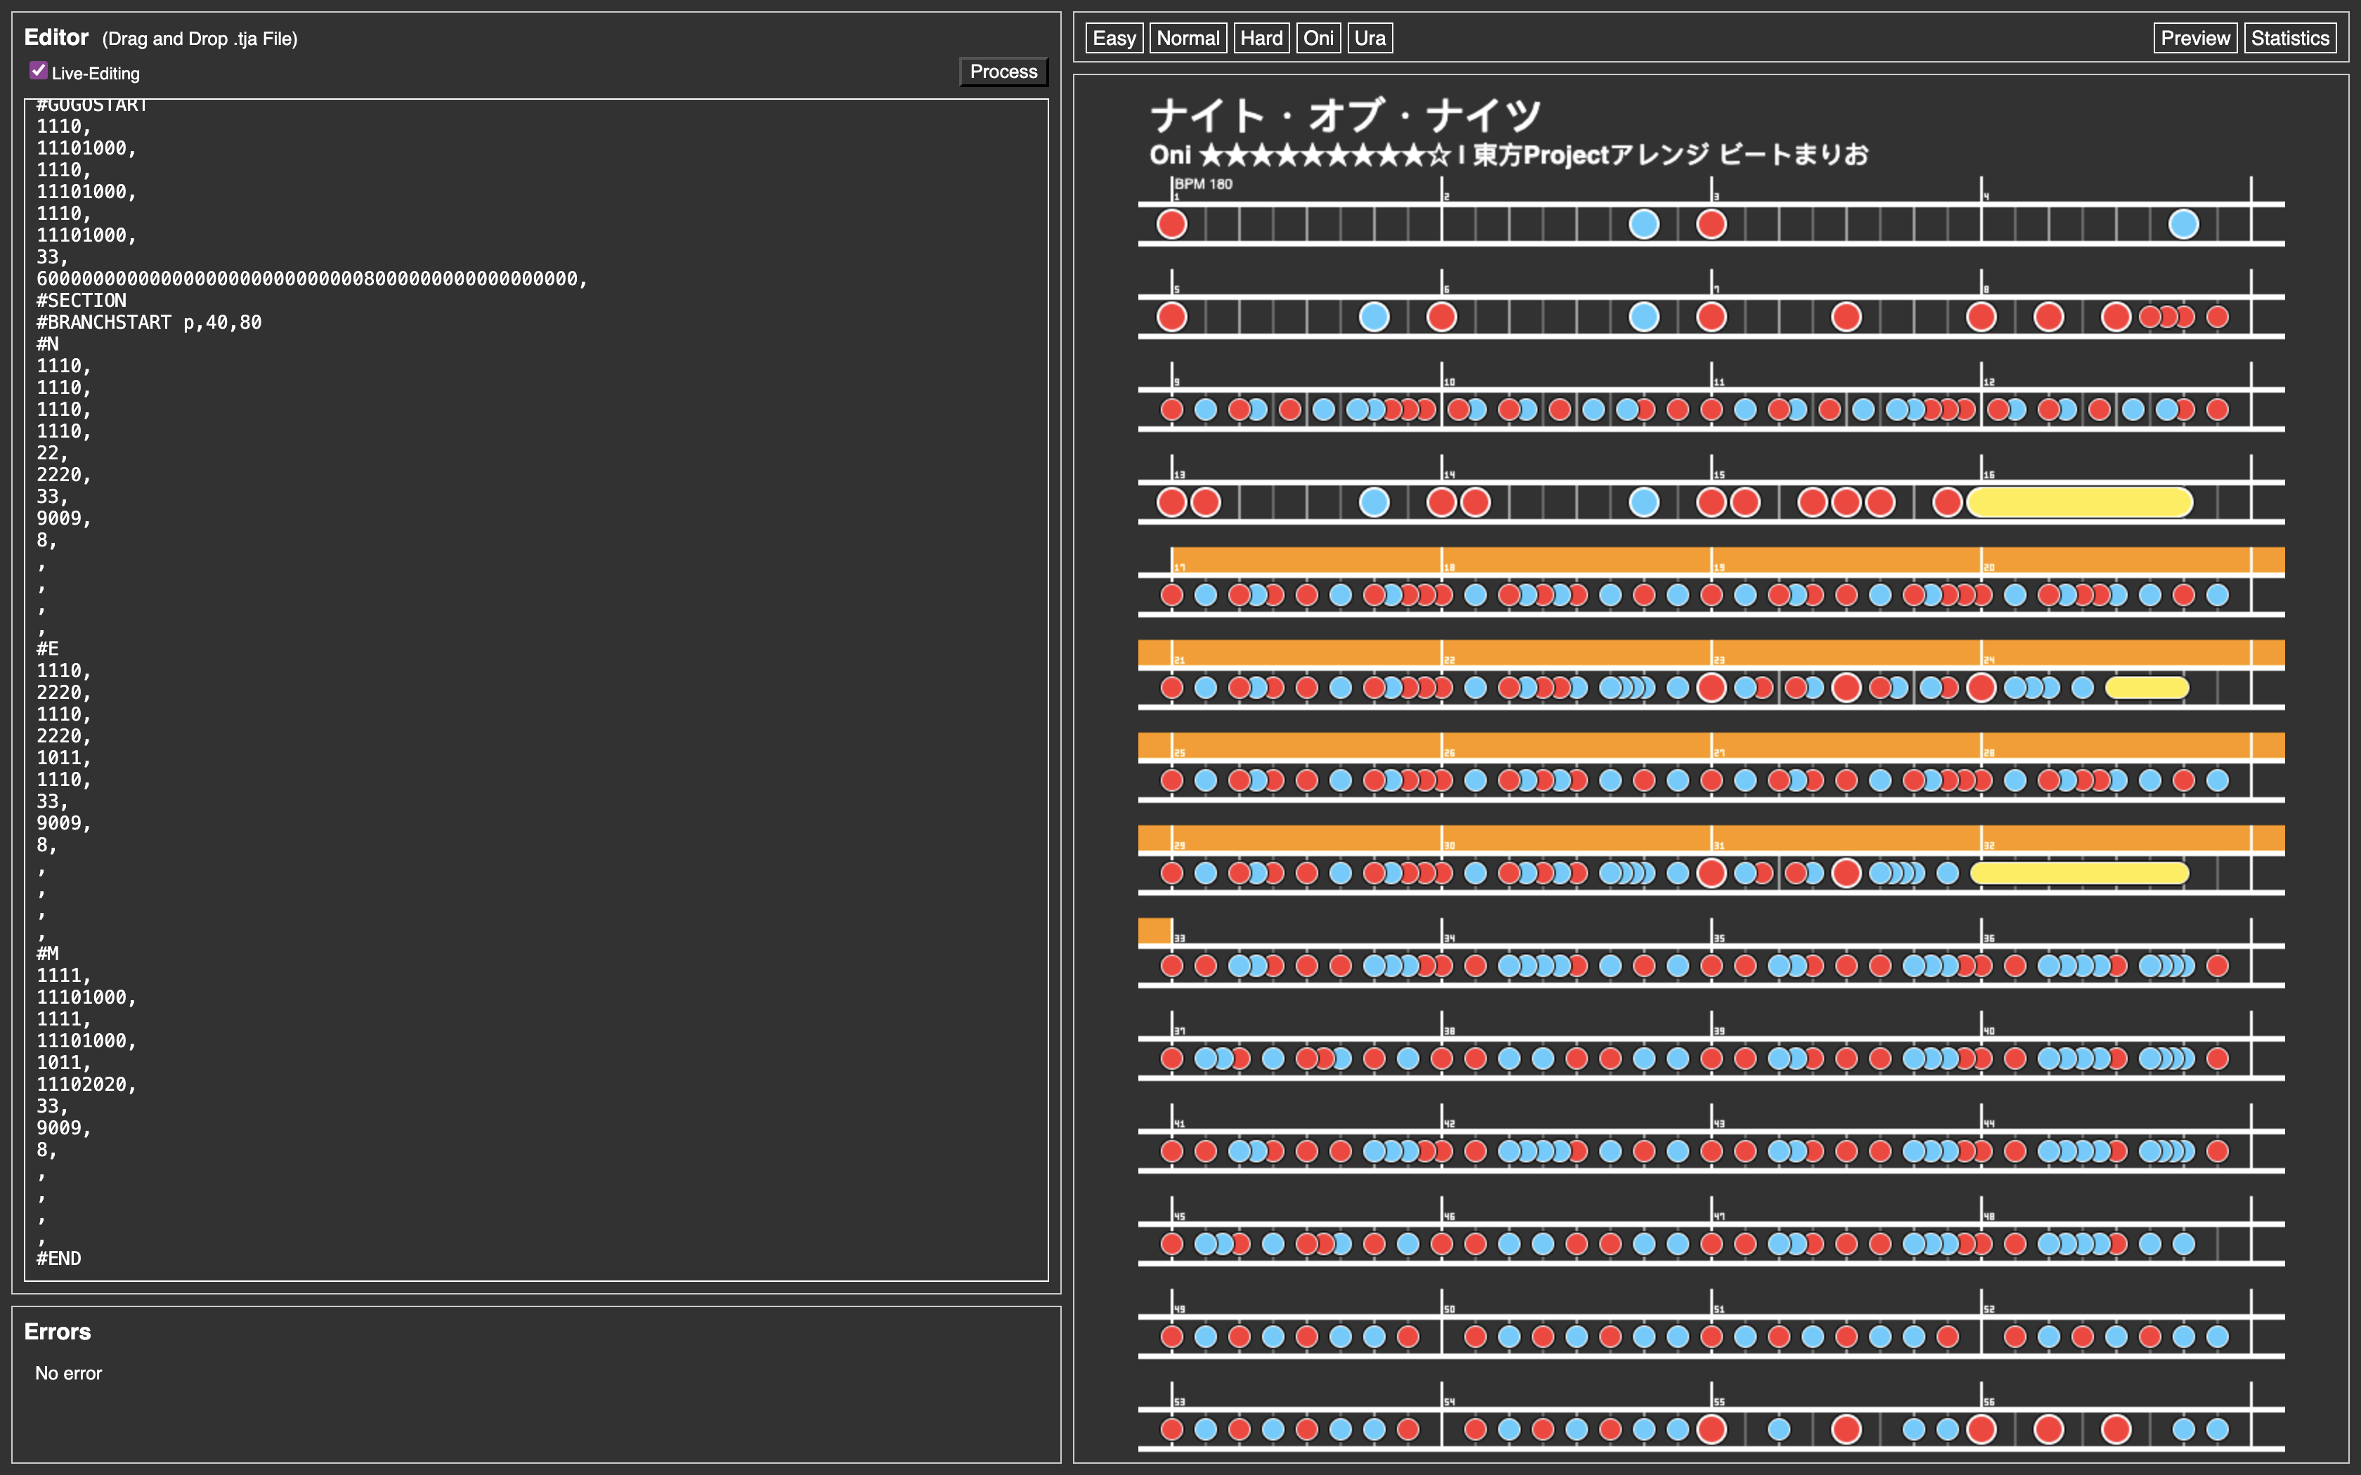Click the #BRANCHSTART p,40,80 line in editor
Image resolution: width=2361 pixels, height=1475 pixels.
click(149, 322)
